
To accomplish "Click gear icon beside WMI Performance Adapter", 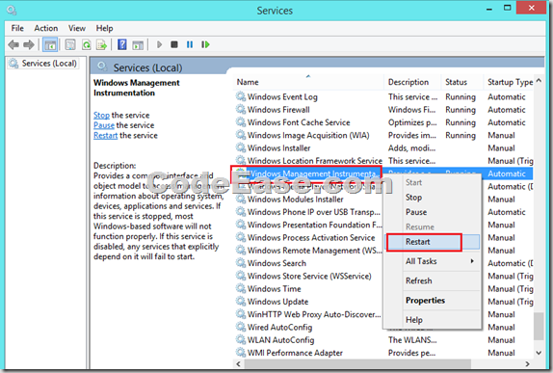I will (x=241, y=352).
